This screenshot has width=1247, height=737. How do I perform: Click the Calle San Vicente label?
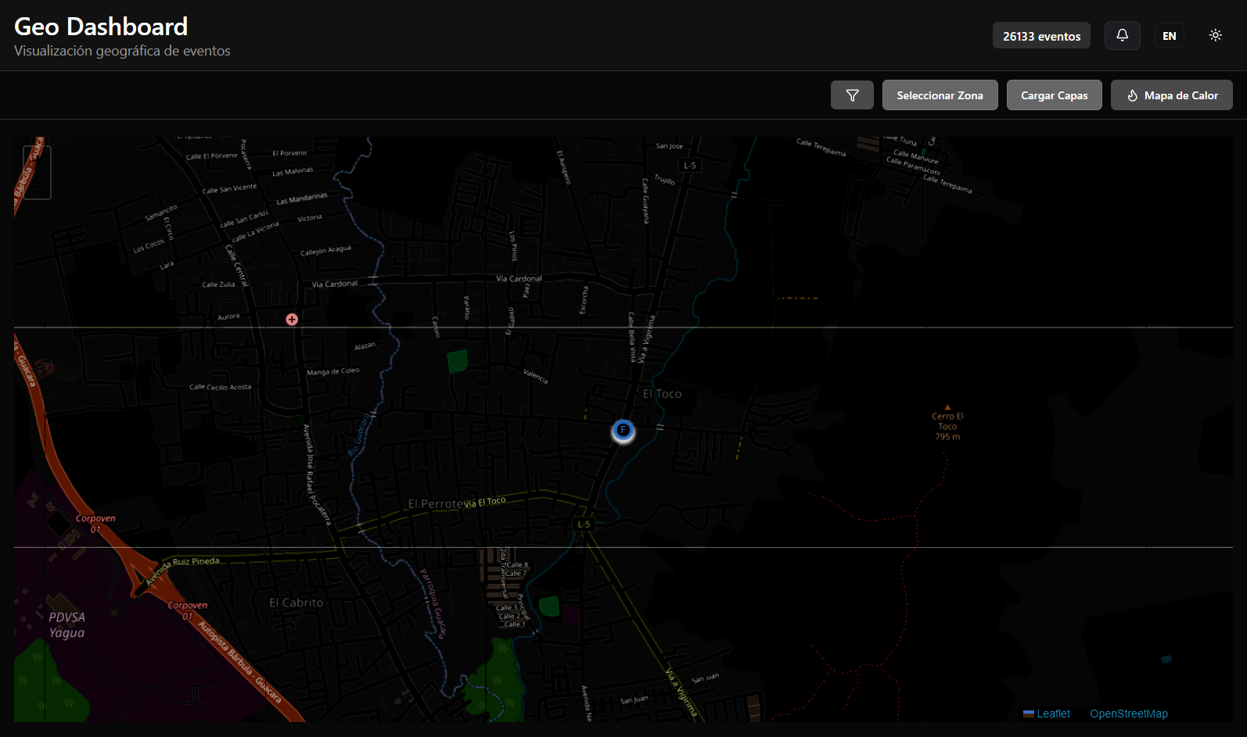point(229,189)
